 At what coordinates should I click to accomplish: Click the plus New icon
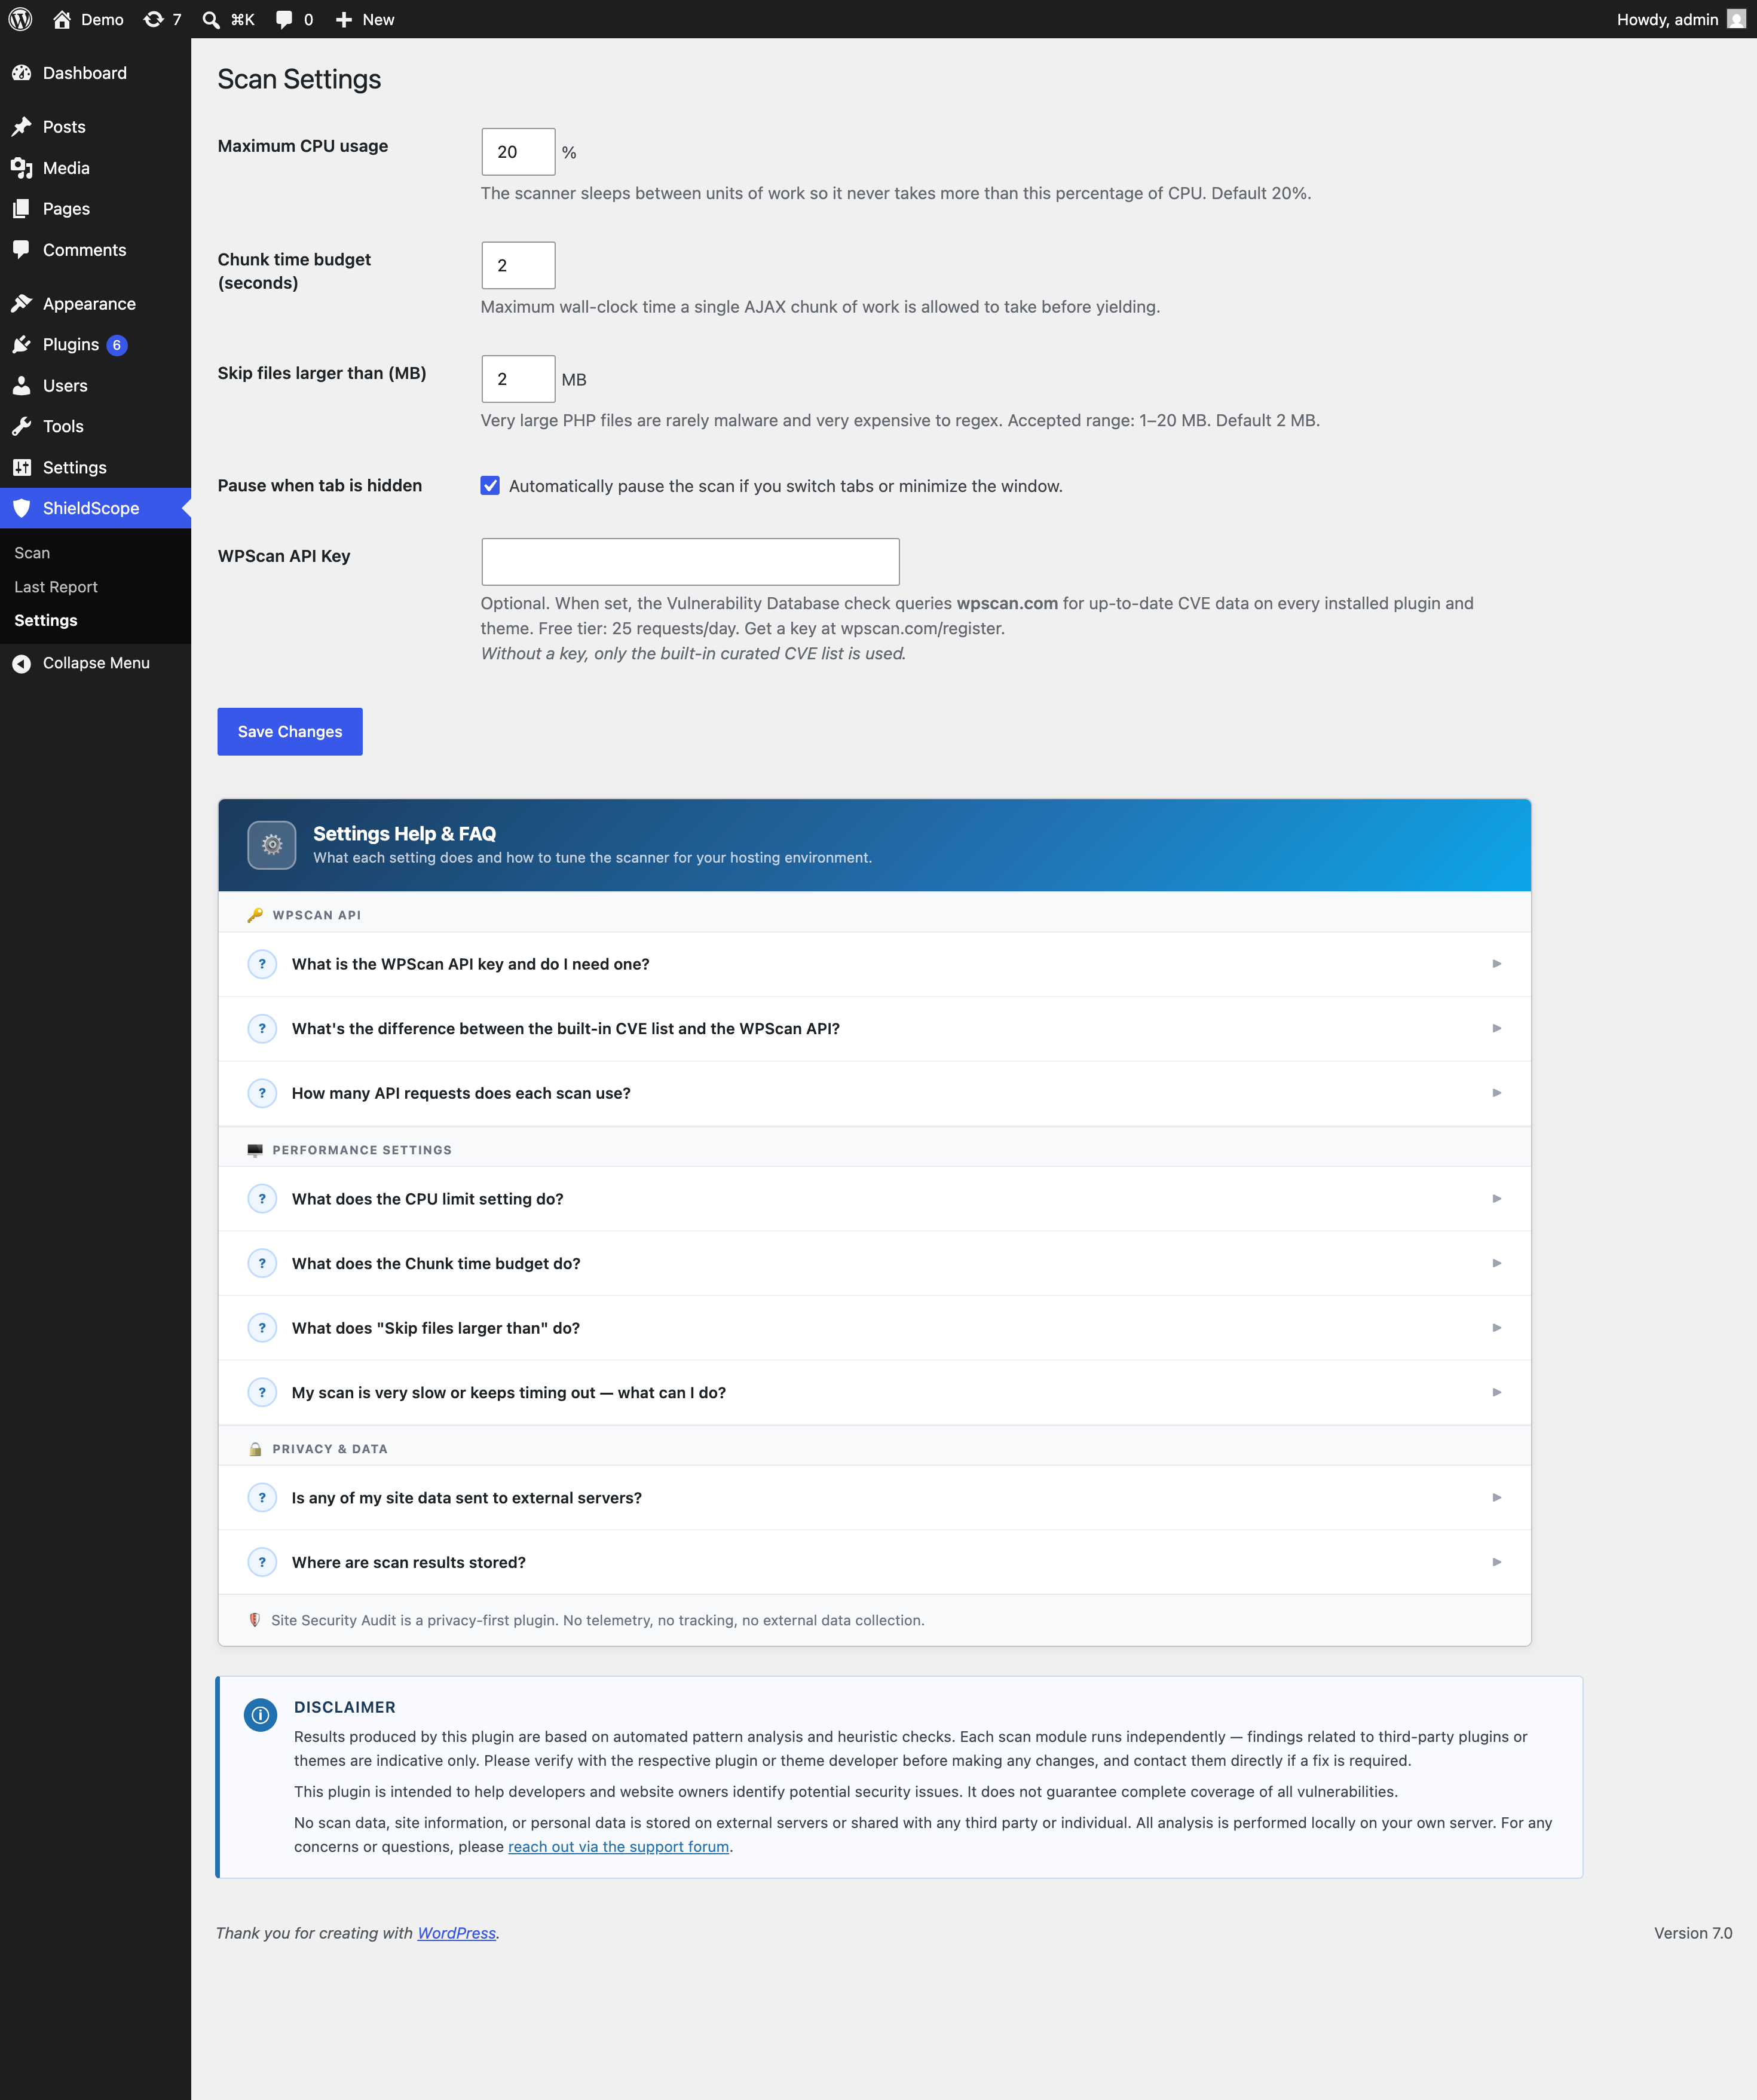click(x=344, y=19)
